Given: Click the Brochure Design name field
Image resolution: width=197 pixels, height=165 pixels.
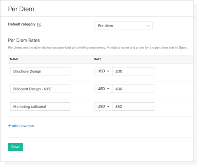Looking at the screenshot, I should 40,71.
